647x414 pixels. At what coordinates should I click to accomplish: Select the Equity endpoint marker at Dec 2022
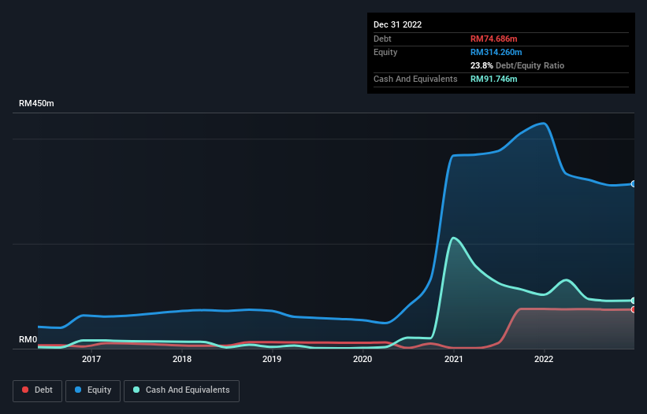pyautogui.click(x=634, y=183)
